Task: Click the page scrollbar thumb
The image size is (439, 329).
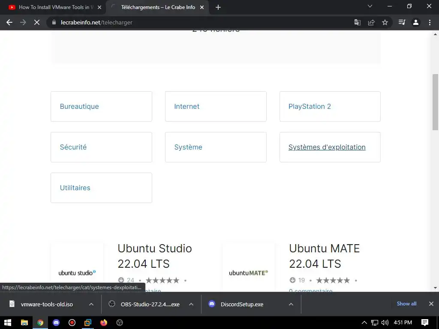Action: pos(436,102)
